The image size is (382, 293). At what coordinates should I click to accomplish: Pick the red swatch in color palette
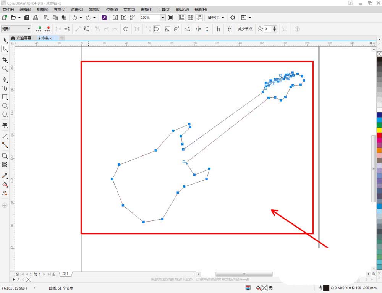point(379,135)
